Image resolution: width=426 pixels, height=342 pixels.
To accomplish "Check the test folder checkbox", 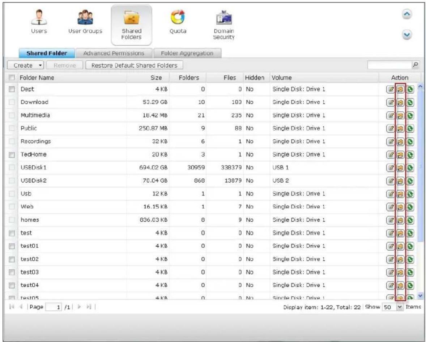I will point(12,233).
